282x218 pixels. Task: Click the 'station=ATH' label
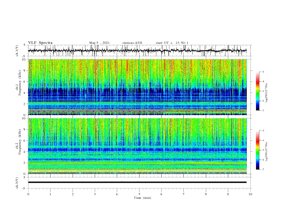[x=132, y=43]
